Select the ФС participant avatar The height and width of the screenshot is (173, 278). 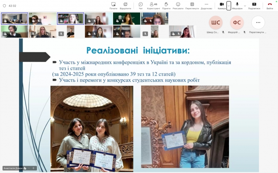coord(237,23)
